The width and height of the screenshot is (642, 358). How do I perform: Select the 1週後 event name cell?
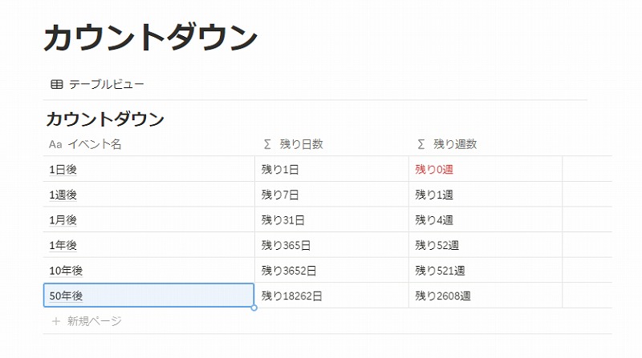coord(148,195)
